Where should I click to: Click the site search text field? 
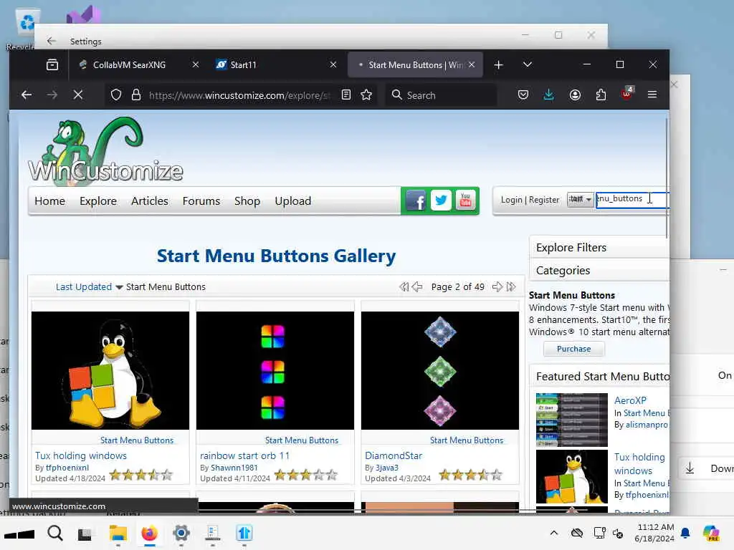click(x=632, y=199)
